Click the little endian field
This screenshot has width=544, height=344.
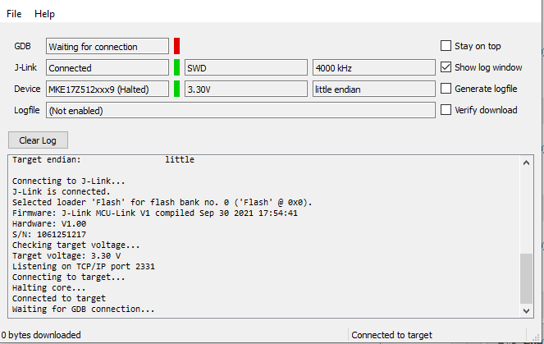(x=373, y=89)
